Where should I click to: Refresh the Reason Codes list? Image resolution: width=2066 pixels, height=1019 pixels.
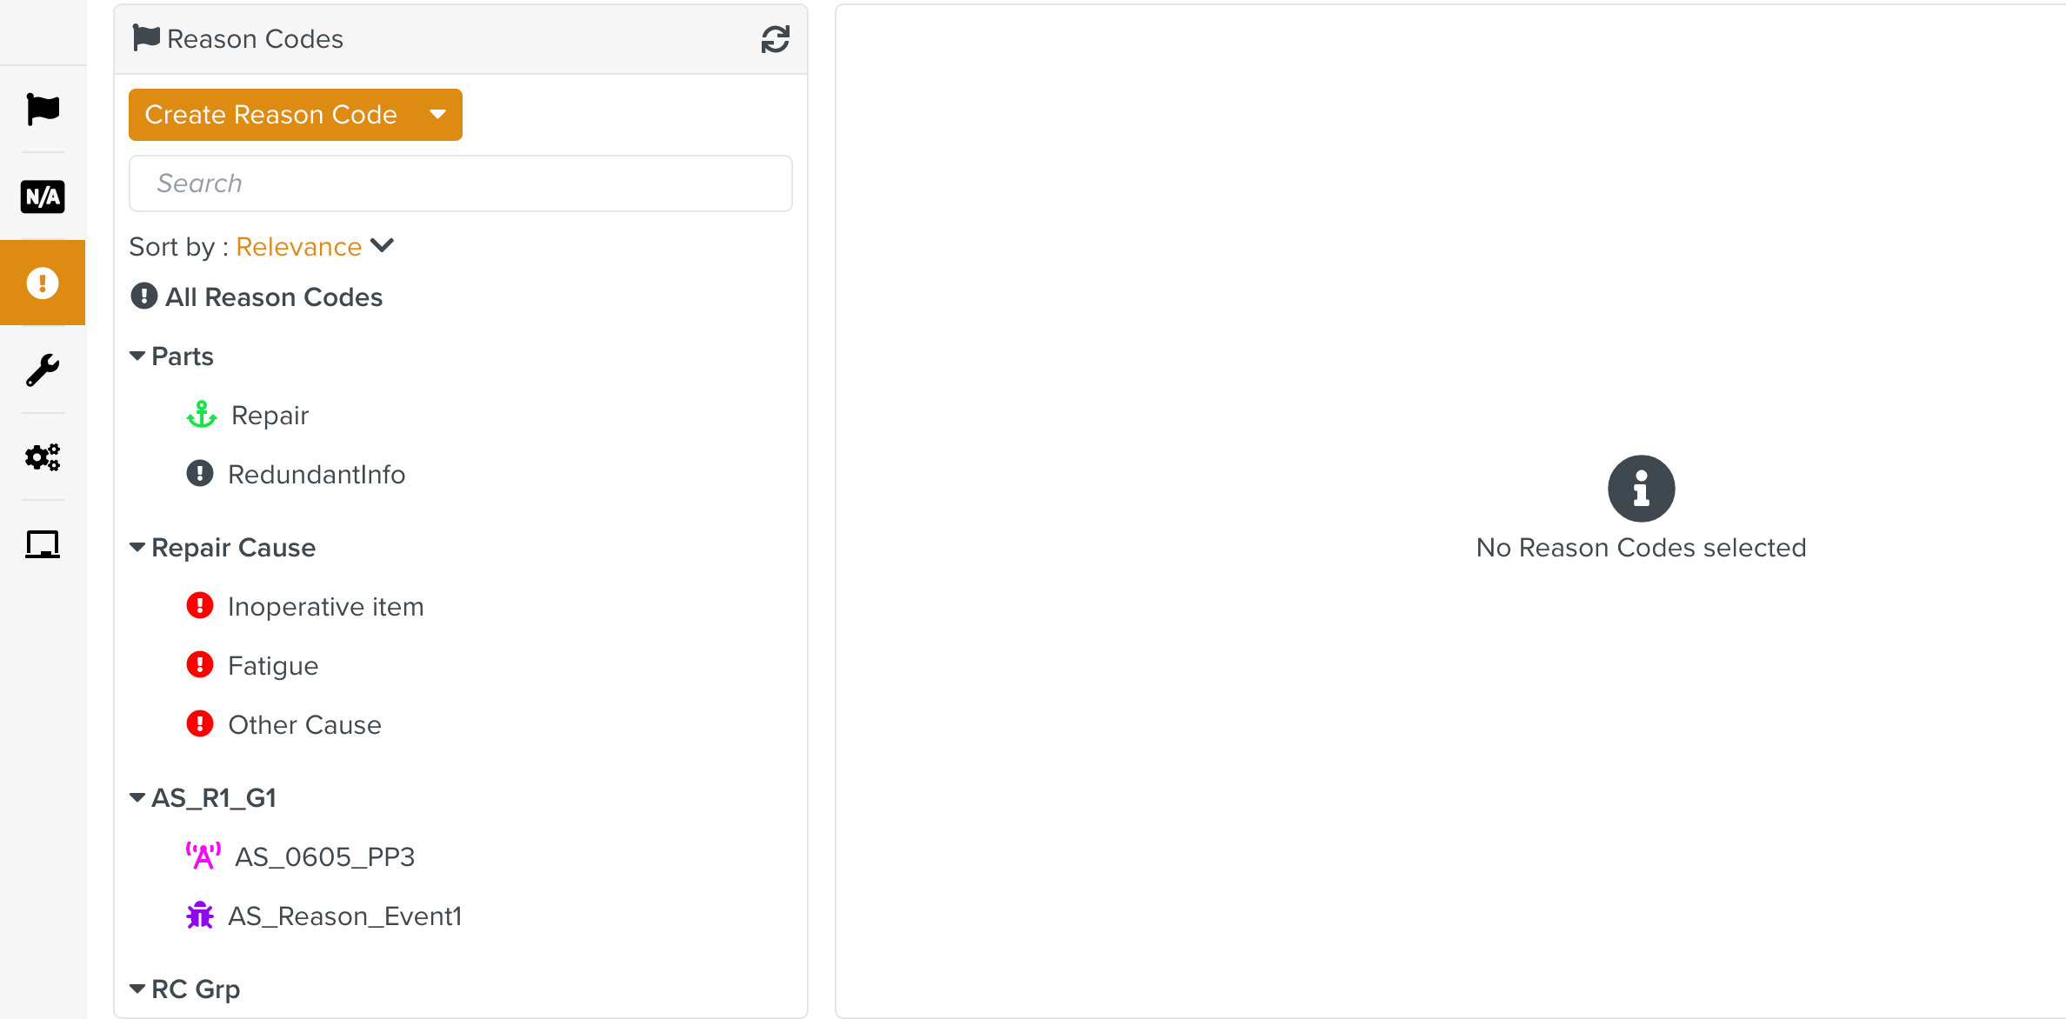[775, 38]
